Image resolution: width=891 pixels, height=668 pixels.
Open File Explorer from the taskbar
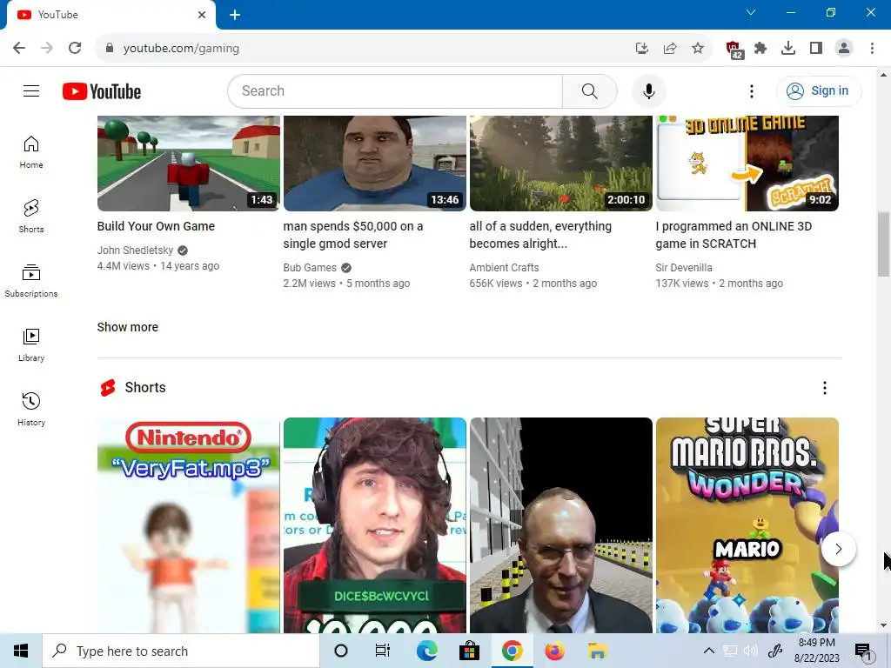coord(597,651)
